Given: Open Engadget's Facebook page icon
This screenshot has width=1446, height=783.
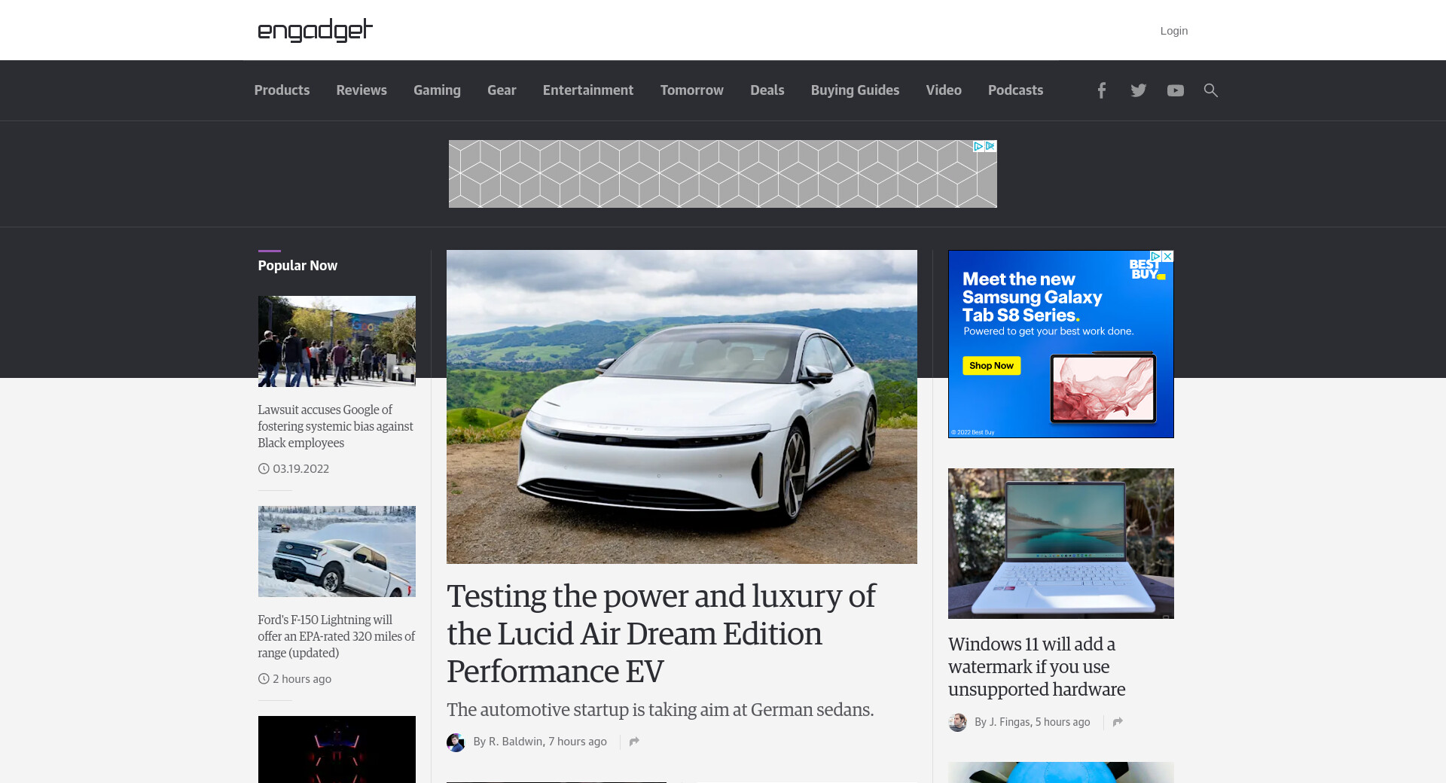Looking at the screenshot, I should pos(1101,90).
